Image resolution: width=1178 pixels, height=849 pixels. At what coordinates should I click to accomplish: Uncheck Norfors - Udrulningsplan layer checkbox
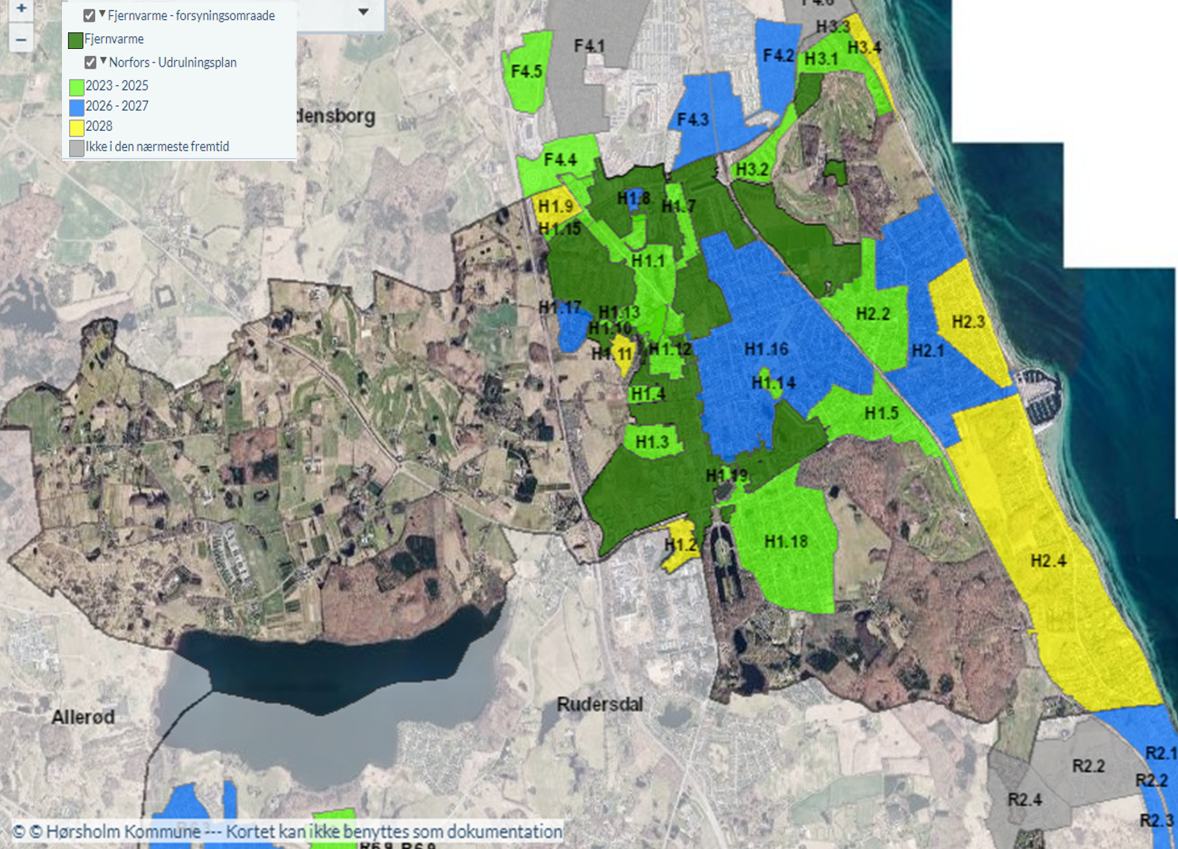point(90,62)
